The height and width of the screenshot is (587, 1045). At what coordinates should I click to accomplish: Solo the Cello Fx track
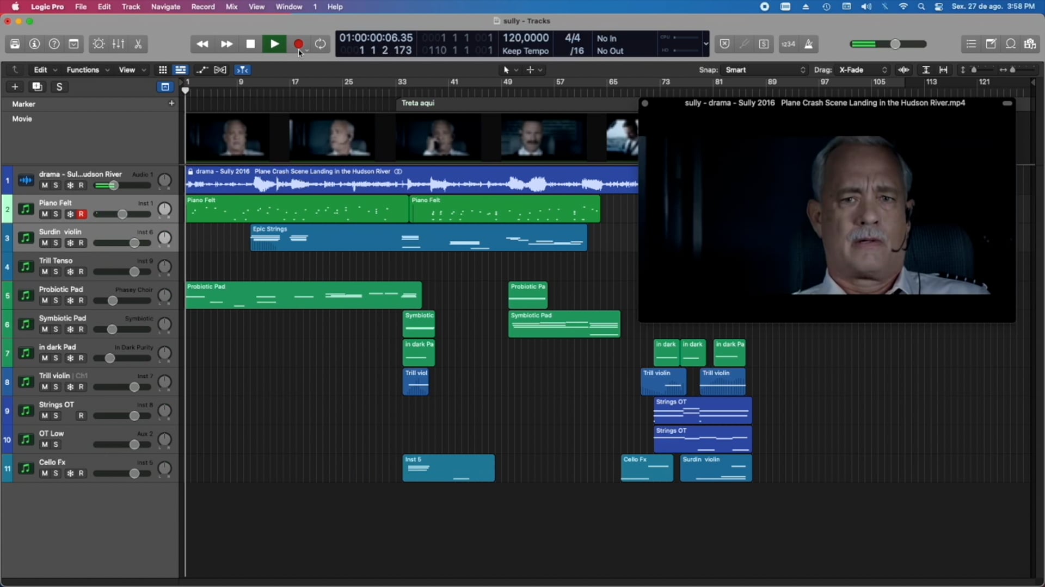point(56,473)
